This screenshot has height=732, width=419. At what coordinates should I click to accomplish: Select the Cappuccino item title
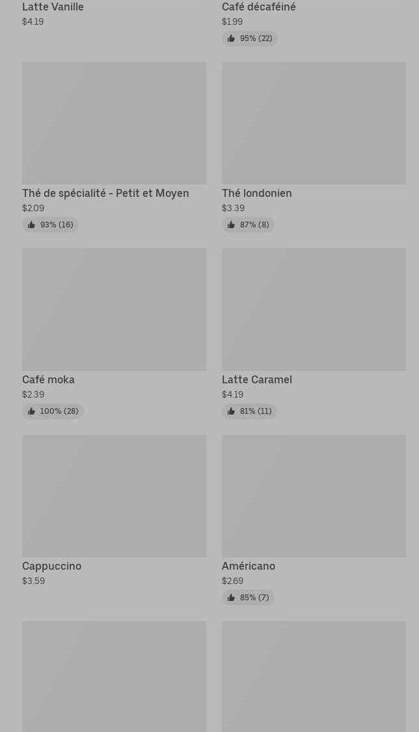[x=52, y=566]
